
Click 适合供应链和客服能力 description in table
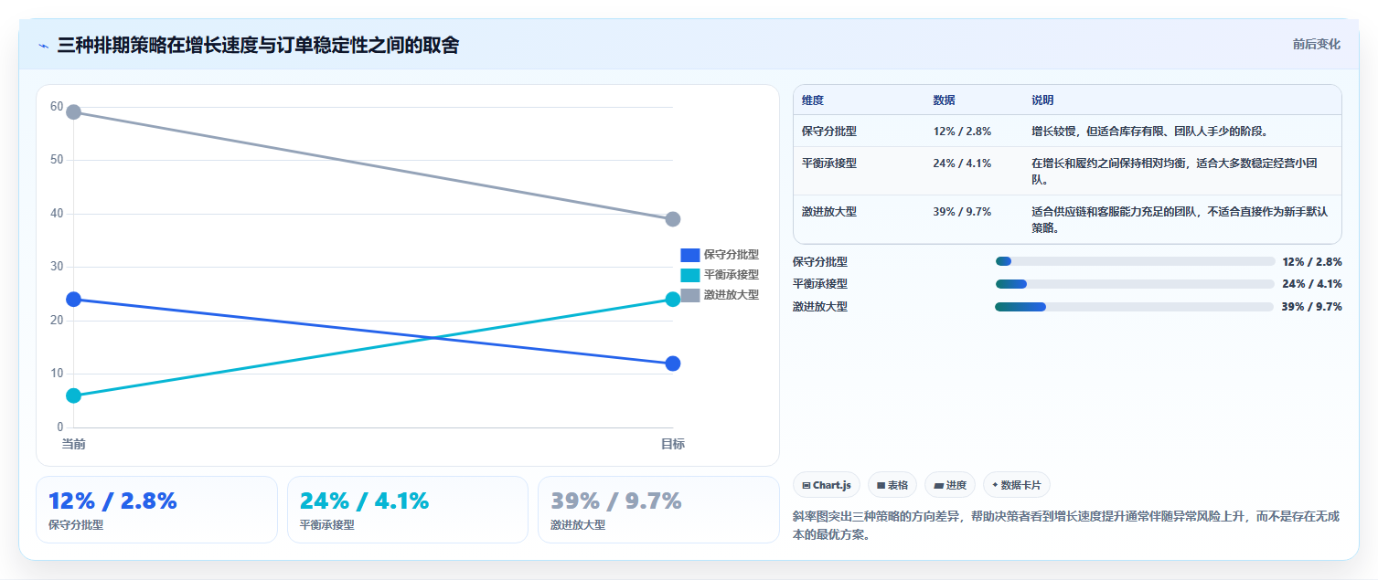coord(1180,220)
